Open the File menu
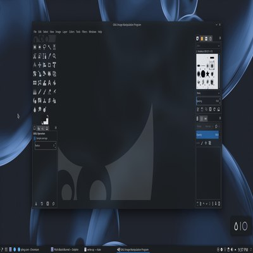 click(x=35, y=32)
